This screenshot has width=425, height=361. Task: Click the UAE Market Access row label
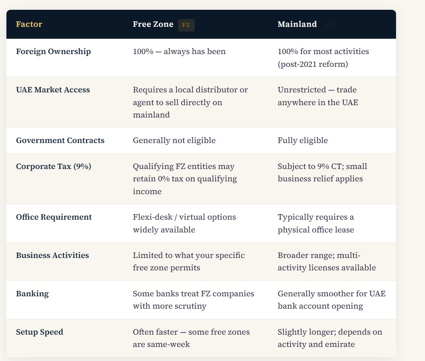click(x=53, y=90)
